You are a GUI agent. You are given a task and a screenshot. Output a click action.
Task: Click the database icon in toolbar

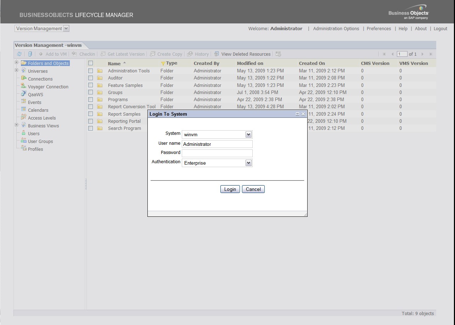(x=30, y=54)
